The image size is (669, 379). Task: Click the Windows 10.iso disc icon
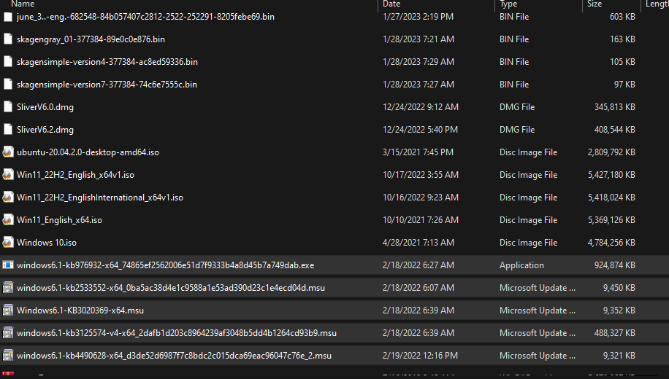pos(8,242)
